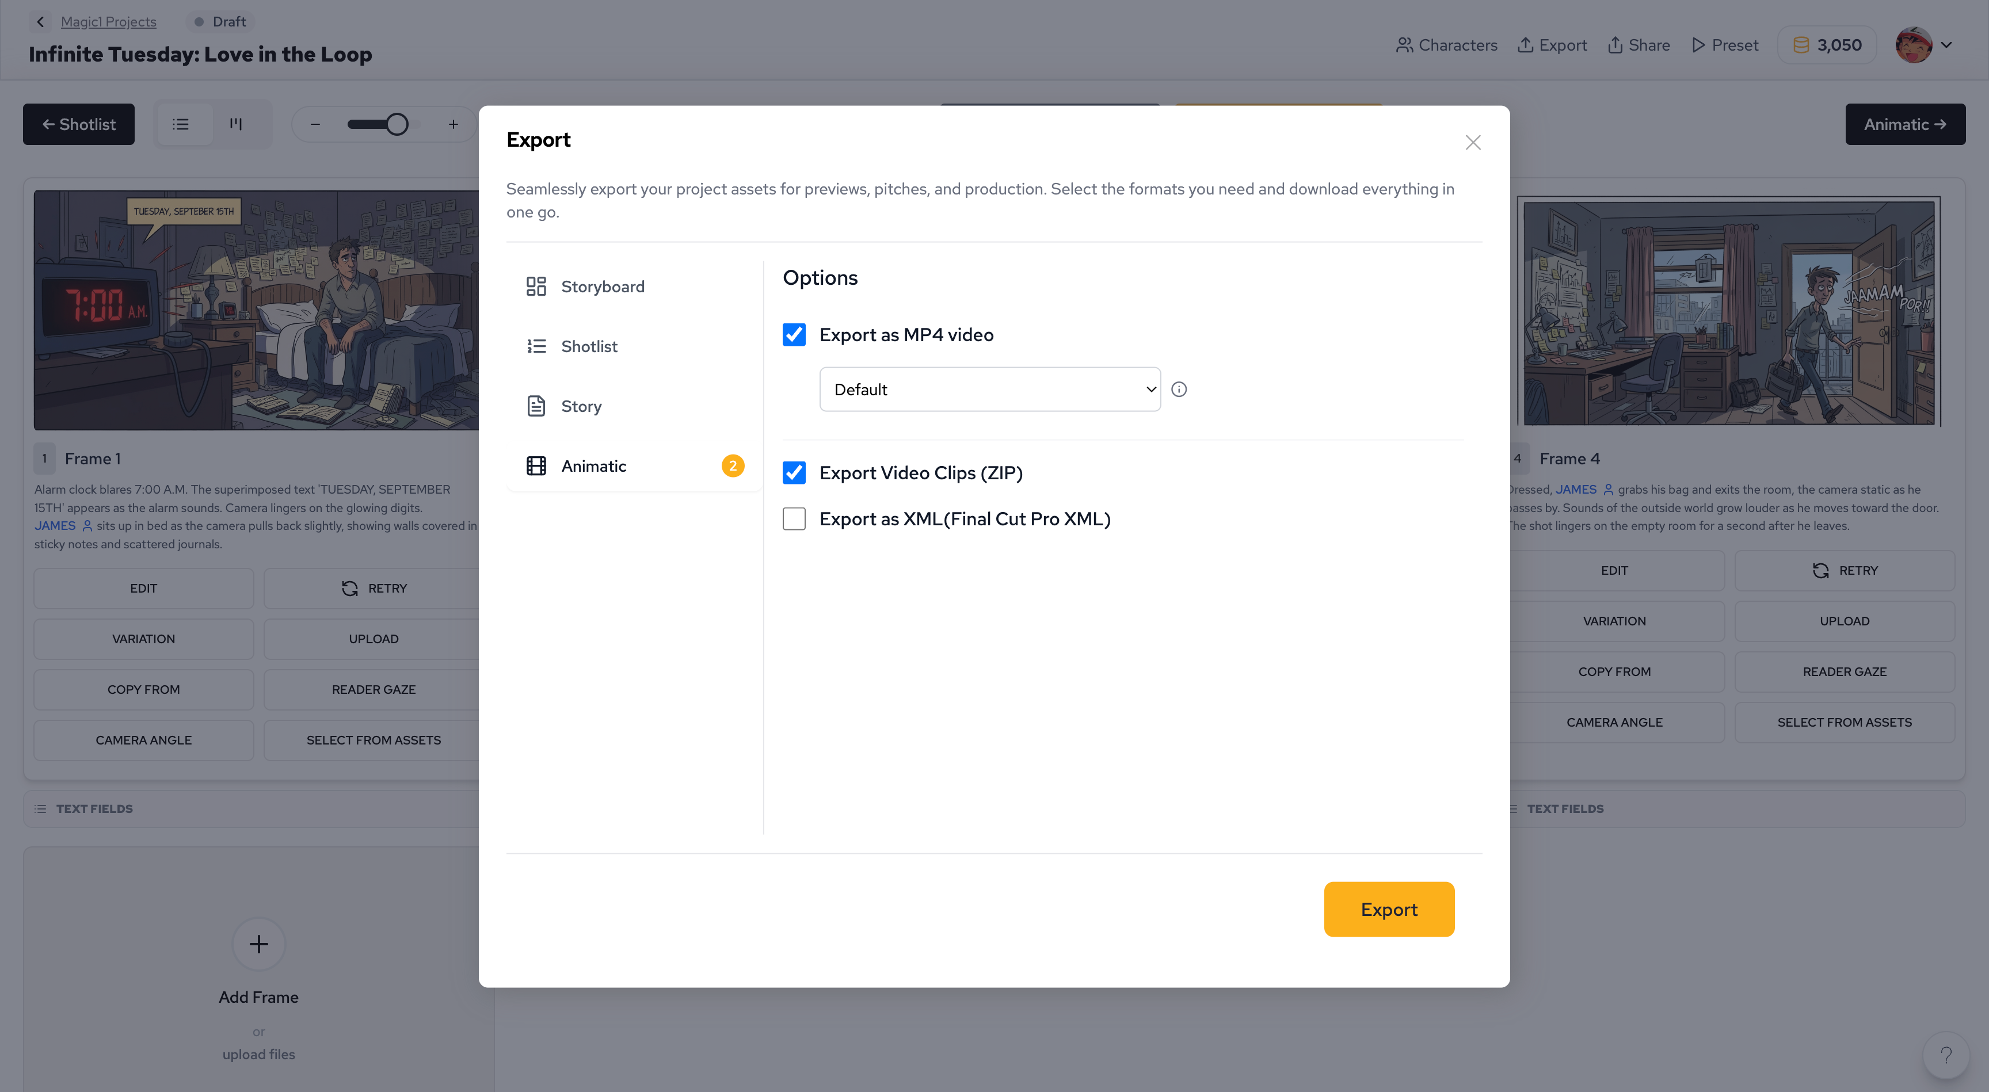Viewport: 1989px width, 1092px height.
Task: Select the Storyboard export tab
Action: pos(602,287)
